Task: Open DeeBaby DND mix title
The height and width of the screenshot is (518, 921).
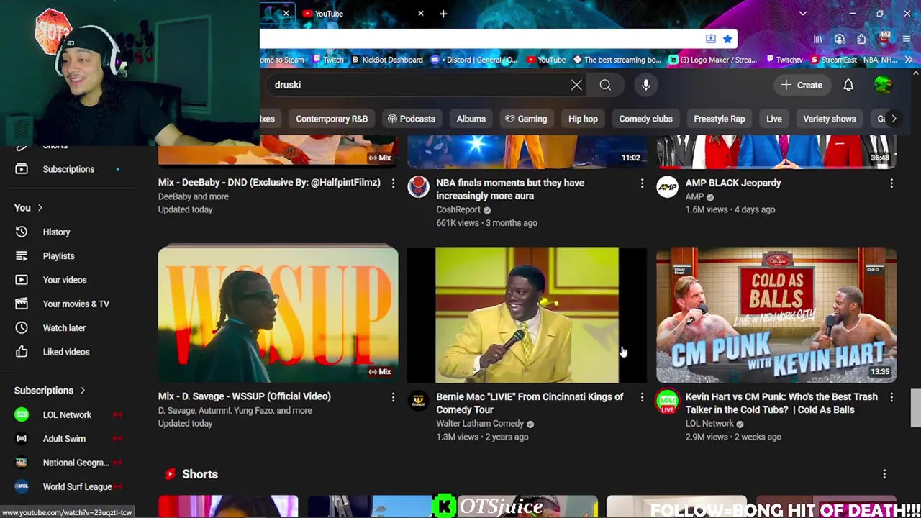Action: [269, 183]
